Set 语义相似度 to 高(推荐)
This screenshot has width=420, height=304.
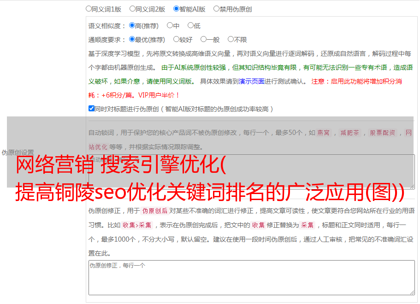point(132,25)
